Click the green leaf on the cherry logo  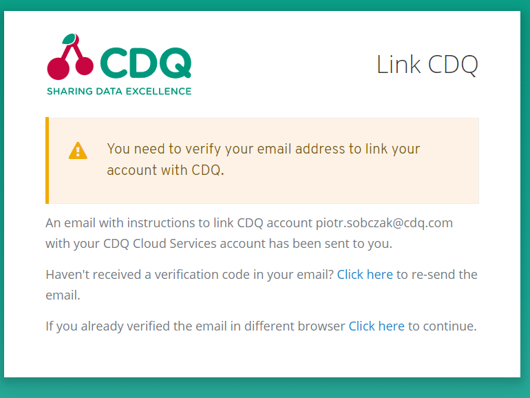69,39
